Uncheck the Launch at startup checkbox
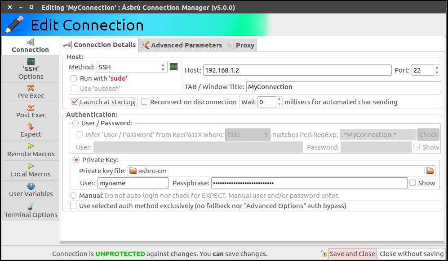 click(75, 102)
